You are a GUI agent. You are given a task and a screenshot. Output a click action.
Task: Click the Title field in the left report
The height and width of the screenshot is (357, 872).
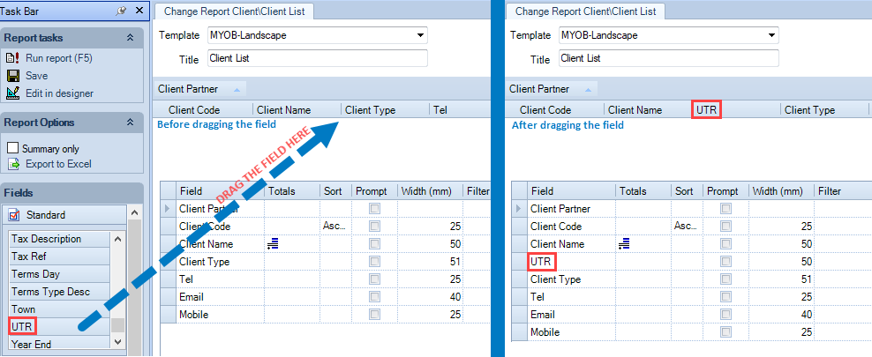(318, 58)
